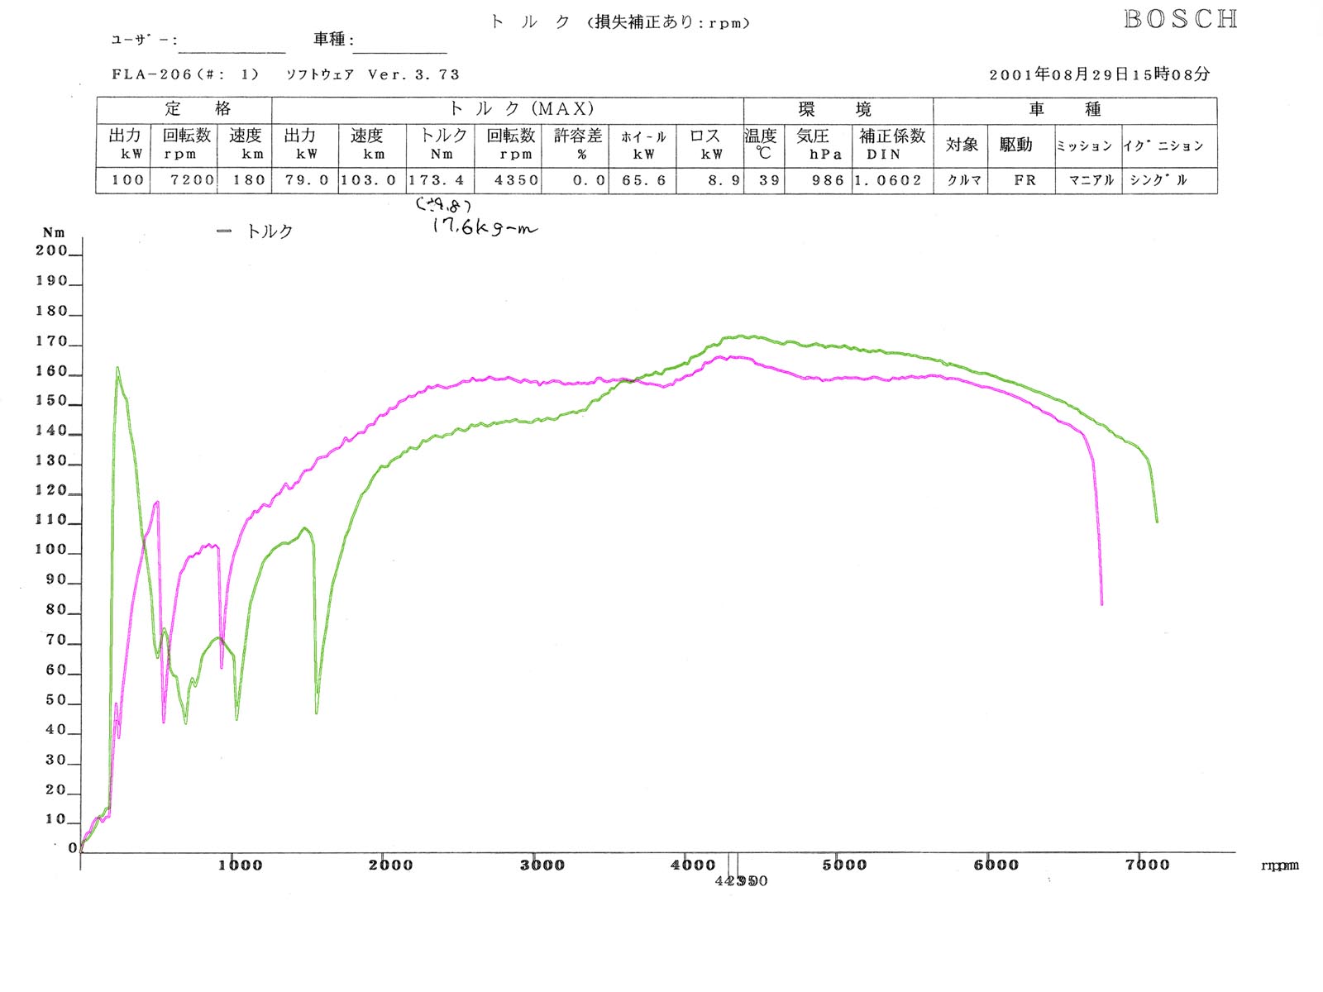
Task: Click the blank 車種 entry line
Action: coord(401,48)
